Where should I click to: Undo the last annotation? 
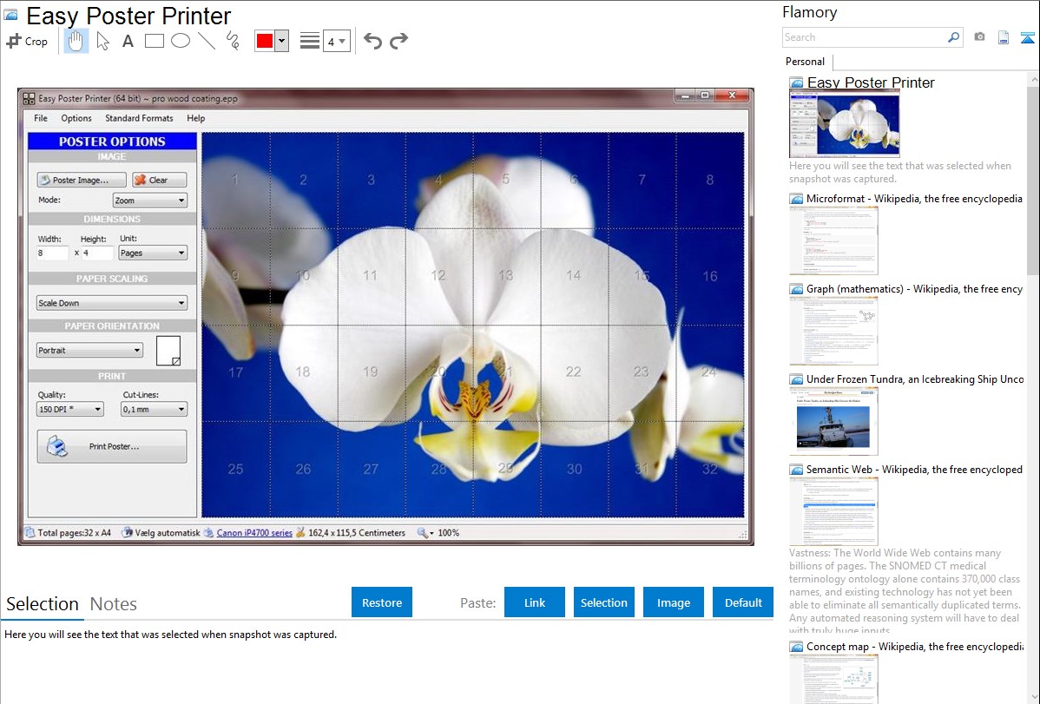(372, 41)
